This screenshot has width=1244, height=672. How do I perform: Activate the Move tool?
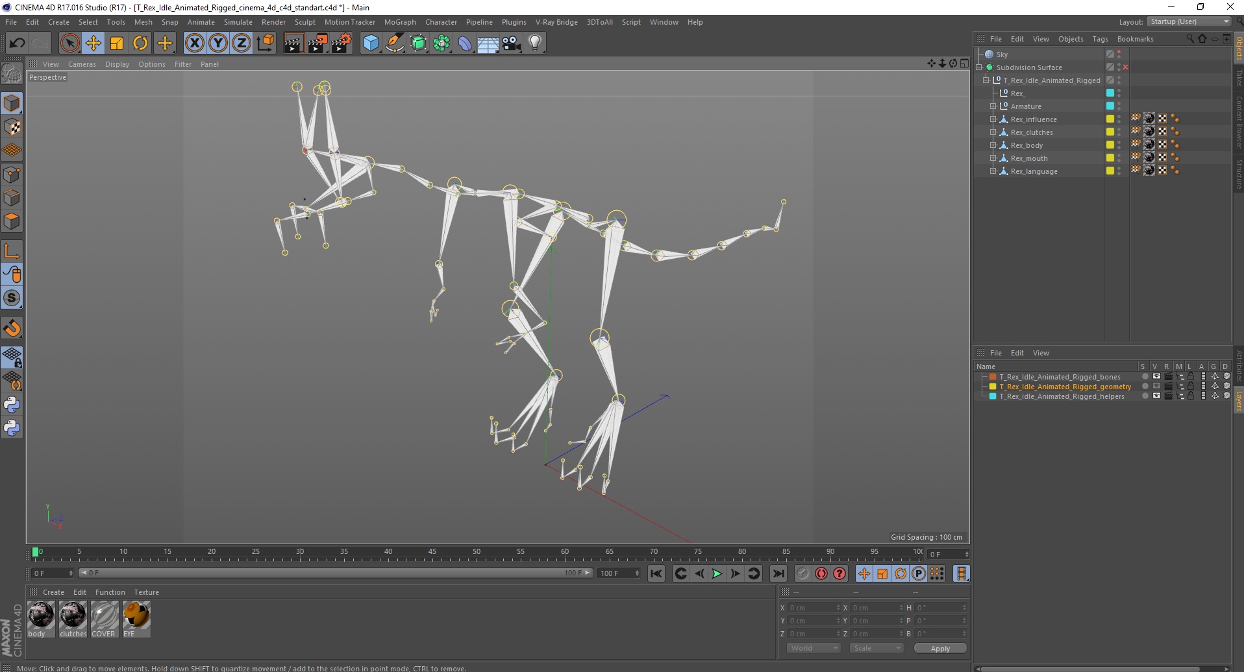click(x=93, y=43)
